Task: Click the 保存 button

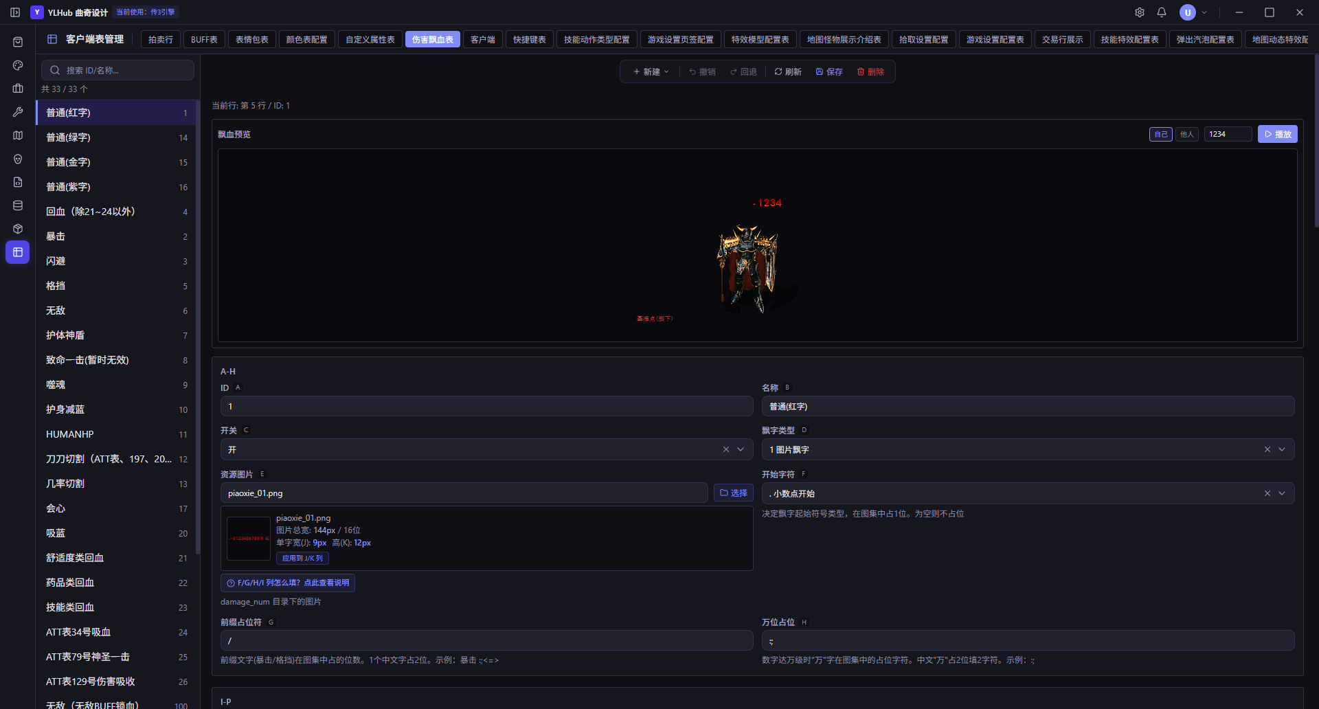Action: pyautogui.click(x=829, y=71)
